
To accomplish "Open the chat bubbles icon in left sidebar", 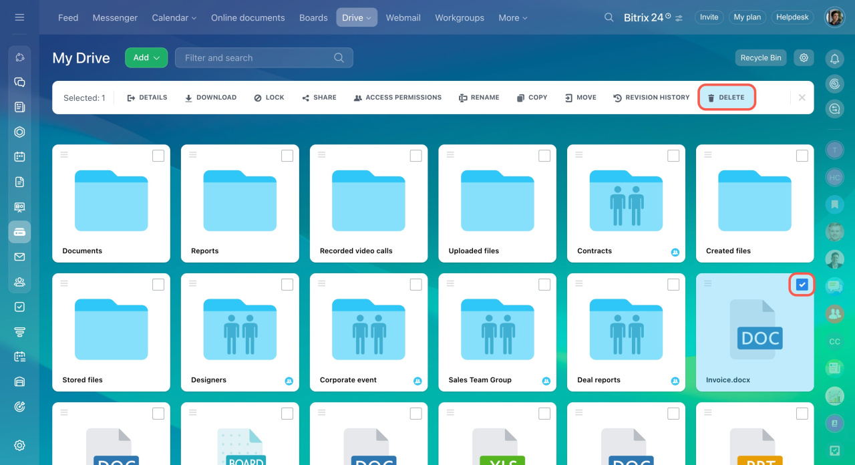I will 19,82.
